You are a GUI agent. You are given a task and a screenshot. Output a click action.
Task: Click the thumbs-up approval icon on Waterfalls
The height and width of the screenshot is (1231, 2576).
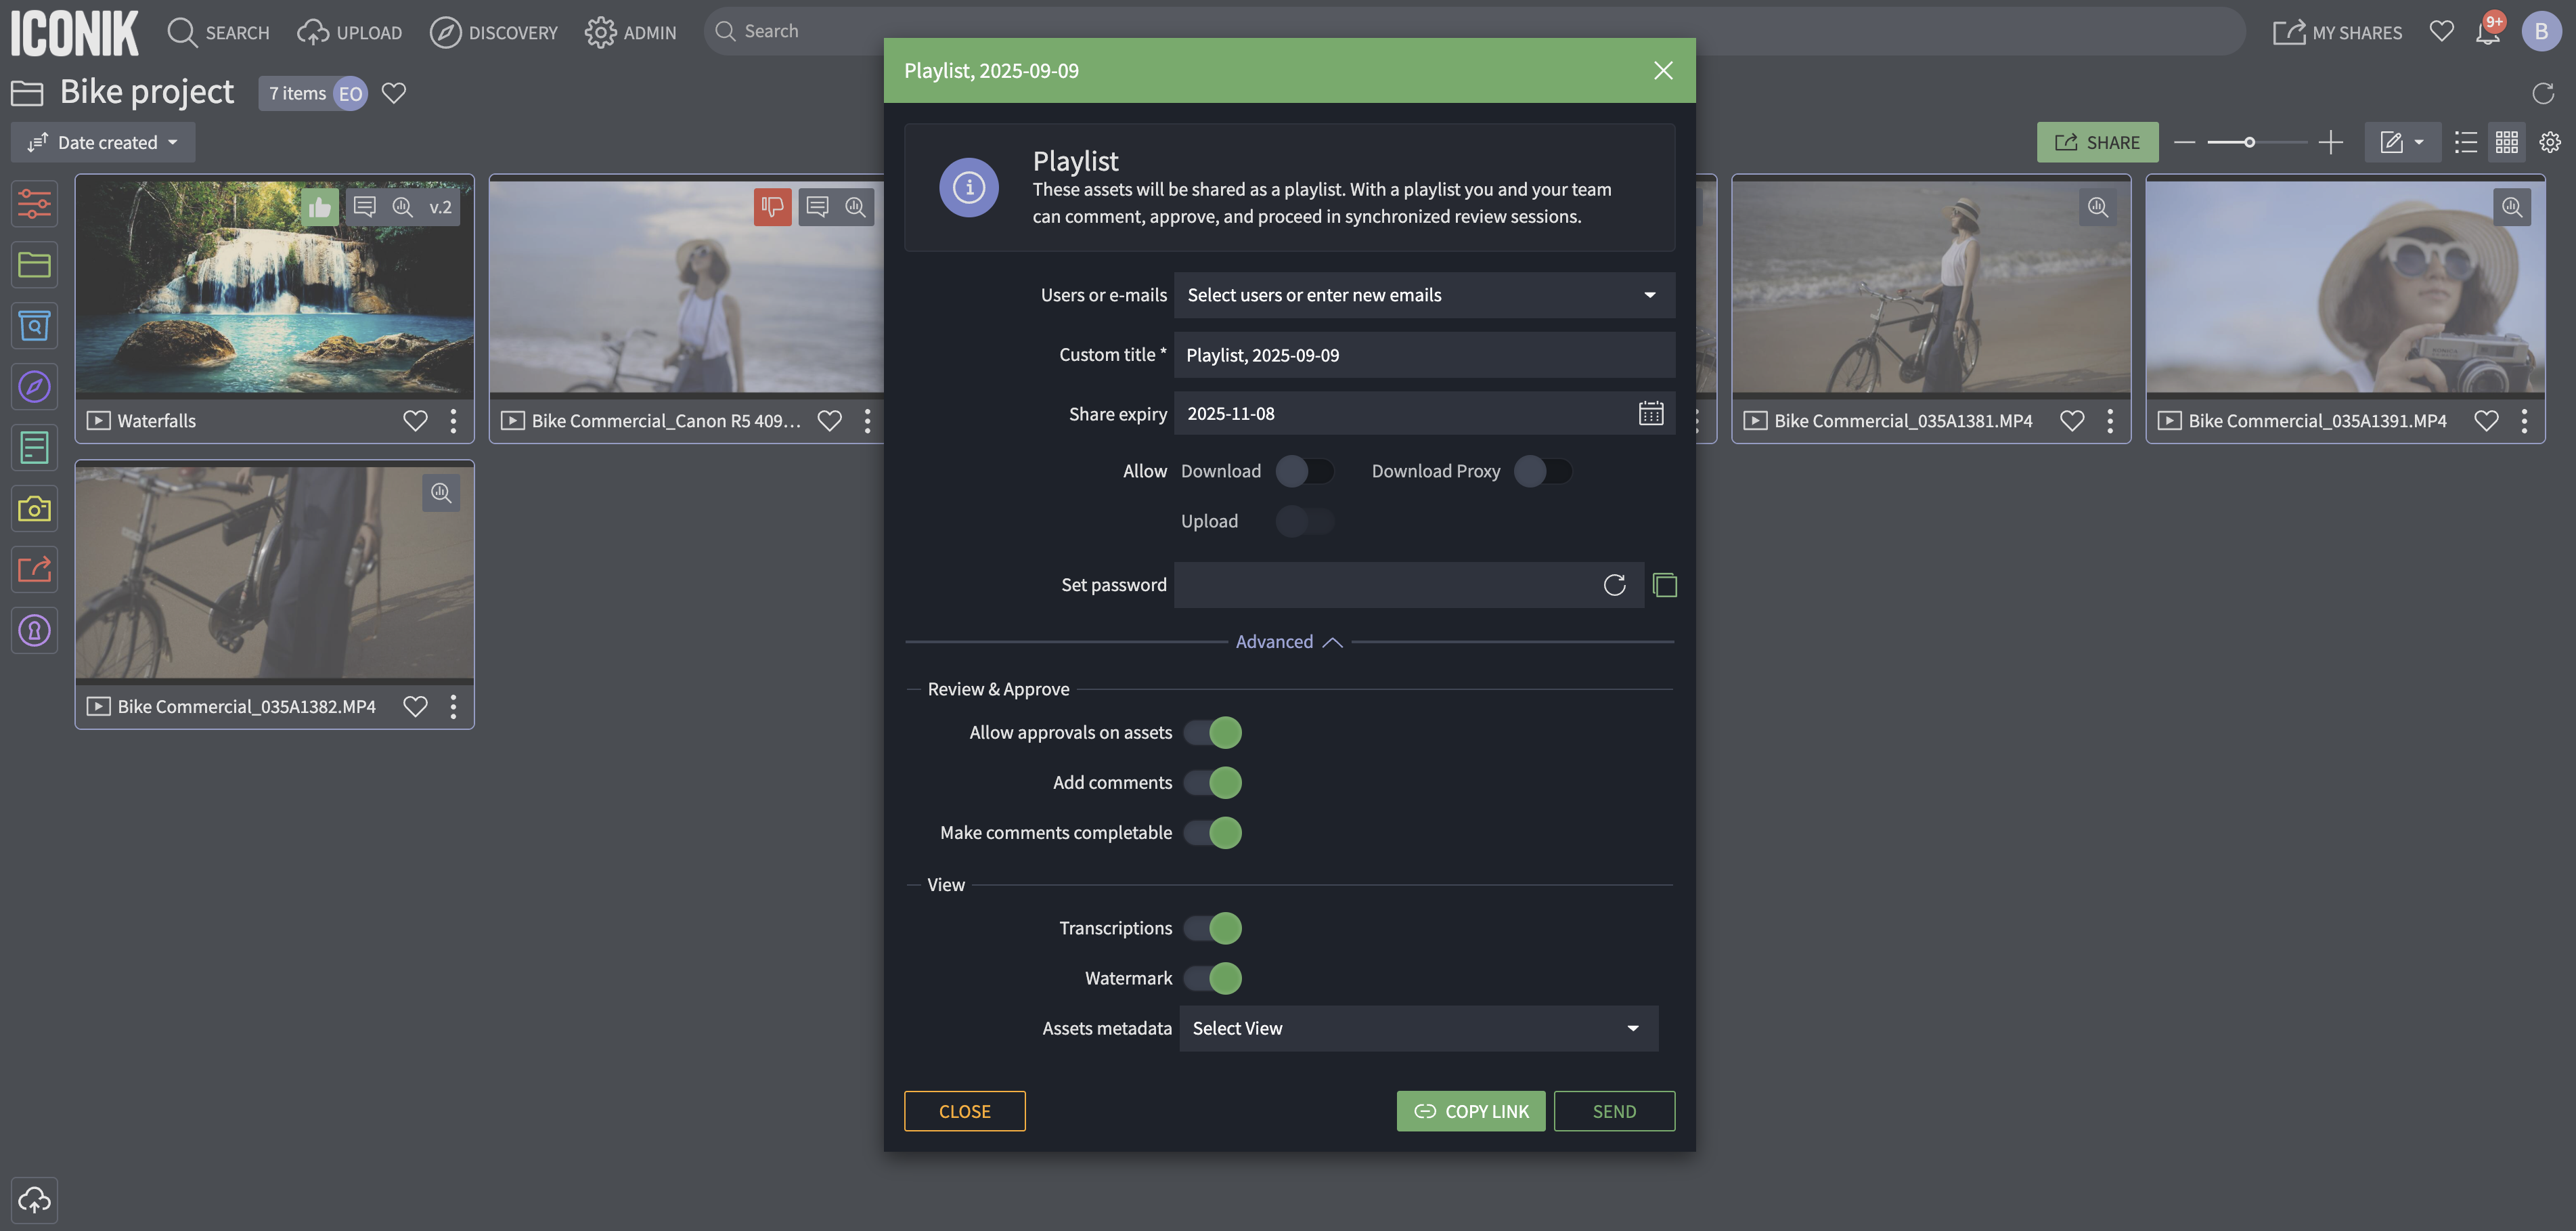coord(320,207)
